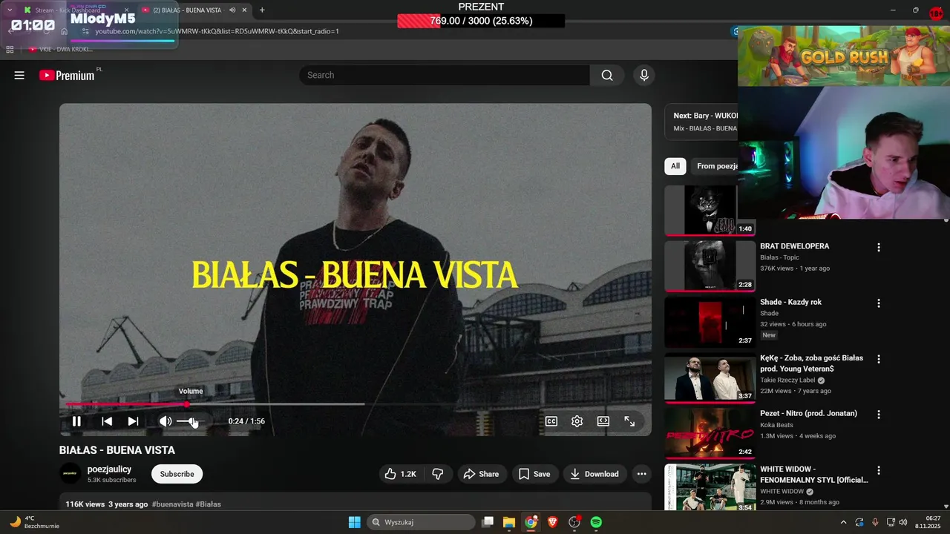Dislike the video

pyautogui.click(x=438, y=474)
